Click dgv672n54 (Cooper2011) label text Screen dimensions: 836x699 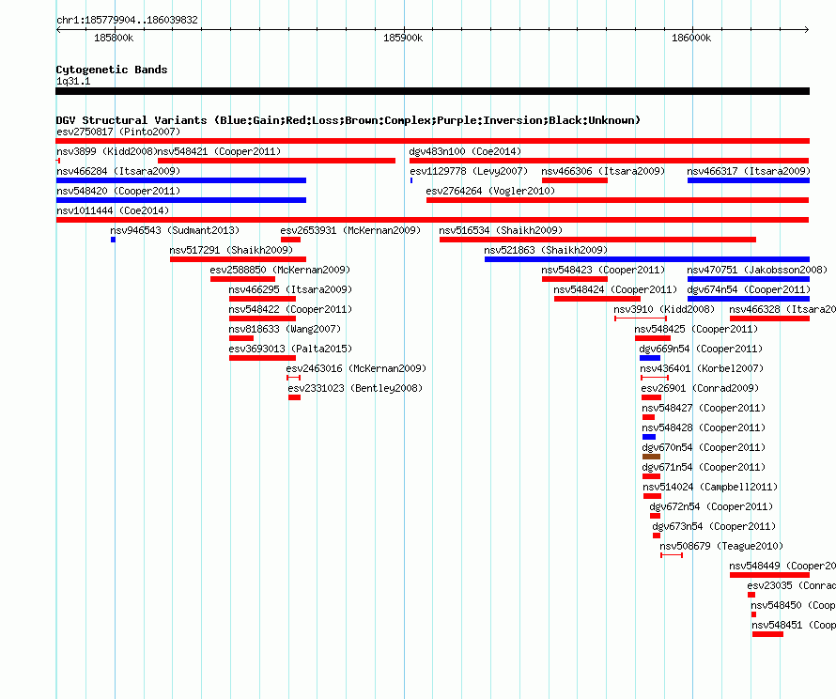click(x=711, y=506)
